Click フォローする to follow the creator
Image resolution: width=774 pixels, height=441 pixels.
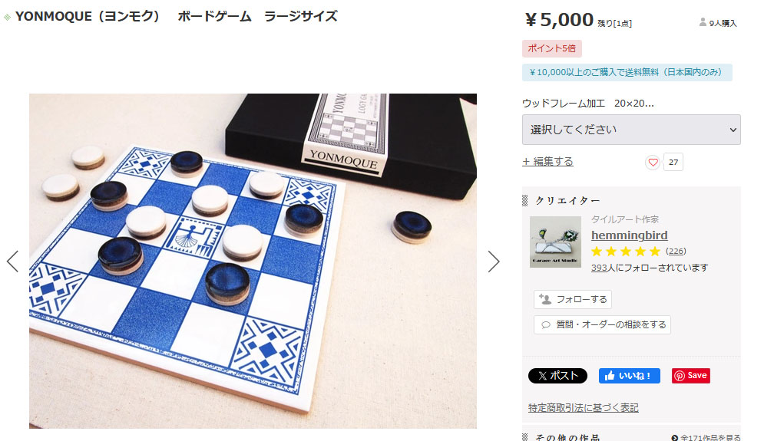(x=573, y=299)
